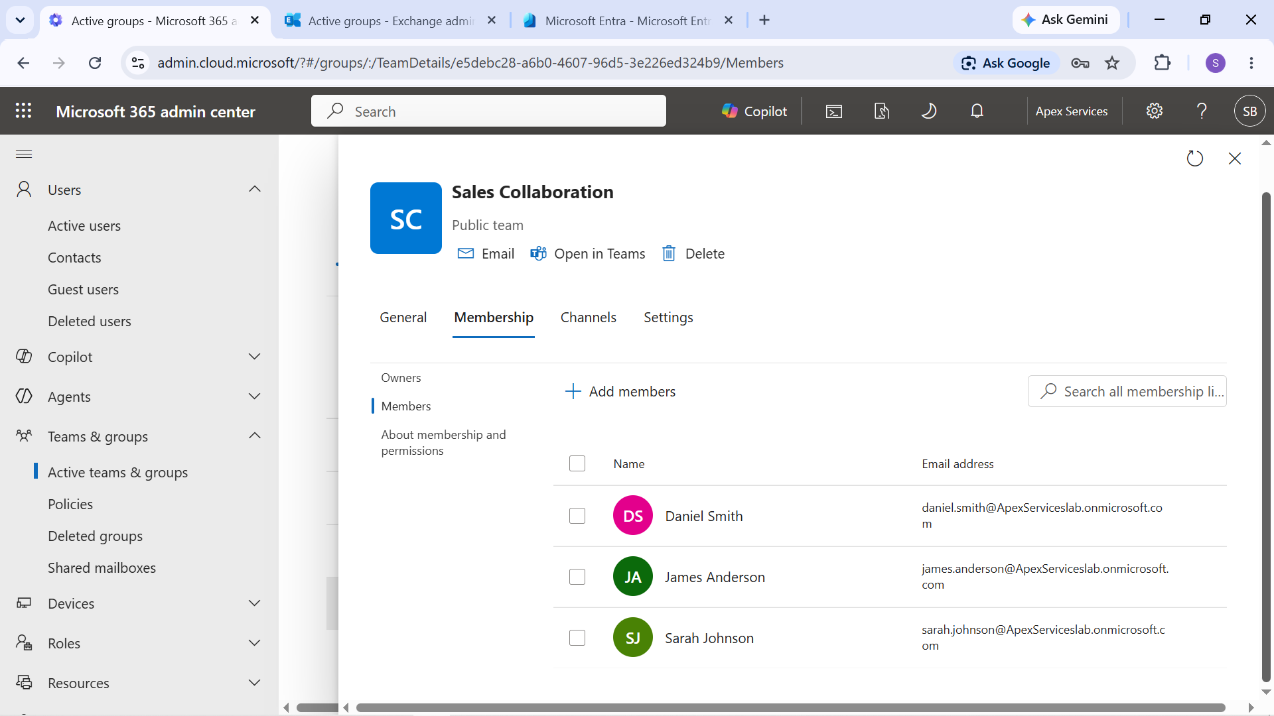The width and height of the screenshot is (1274, 716).
Task: Open the Settings tab of the group
Action: pyautogui.click(x=668, y=318)
